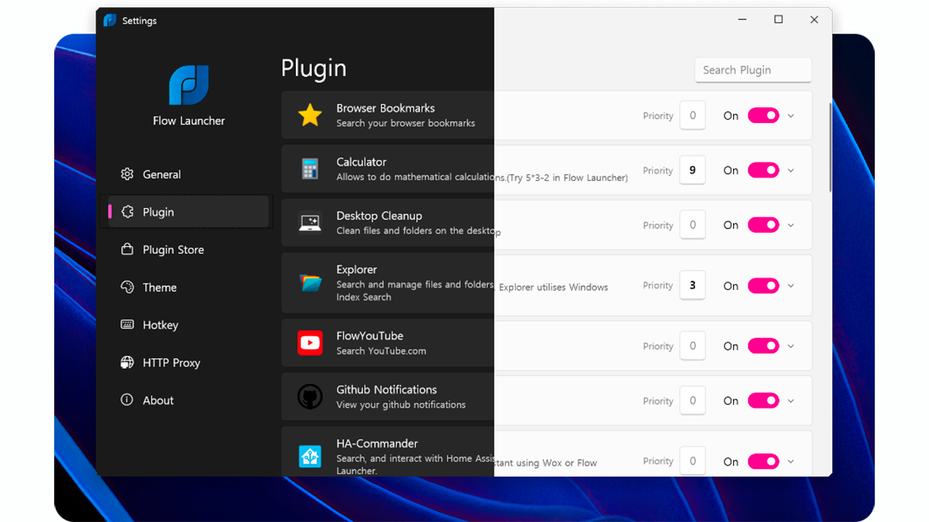Open the General settings page
929x522 pixels.
click(188, 174)
